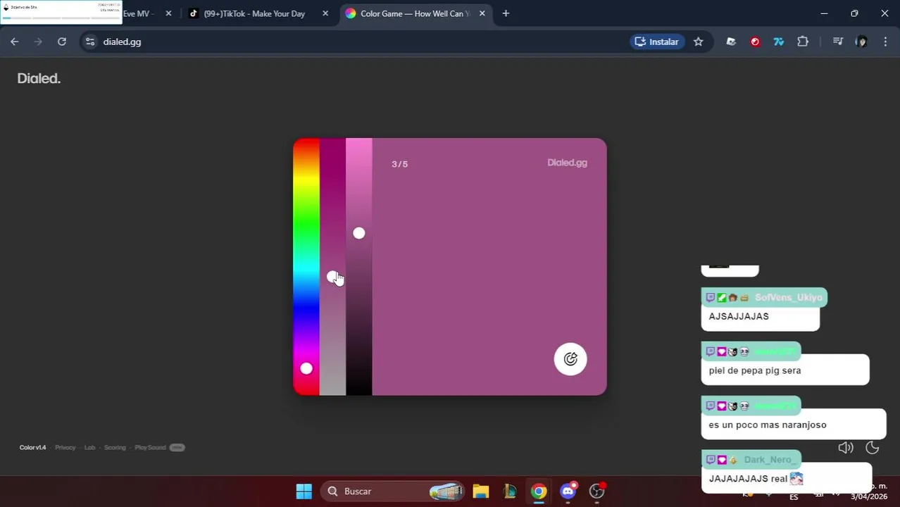Open the Extensions puzzle piece menu
The height and width of the screenshot is (507, 900).
coord(803,42)
